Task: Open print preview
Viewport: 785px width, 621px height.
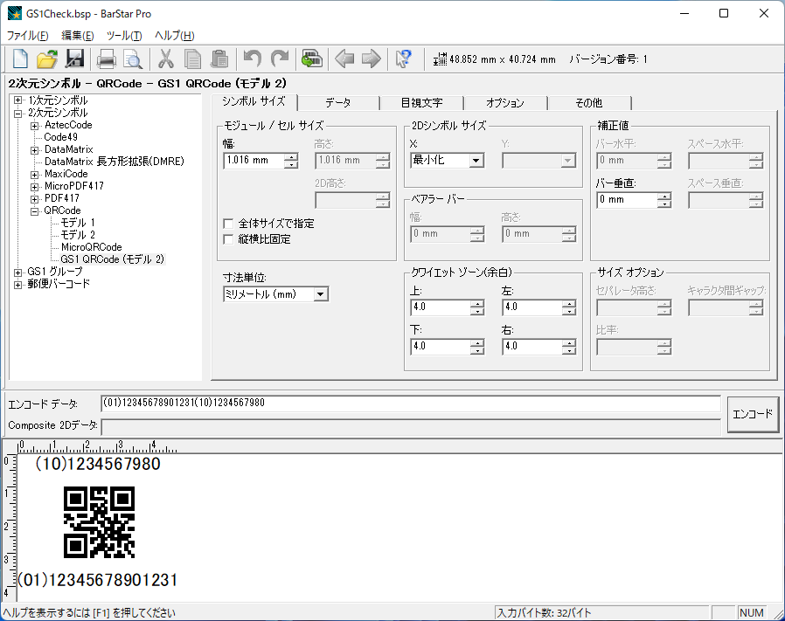Action: [x=132, y=59]
